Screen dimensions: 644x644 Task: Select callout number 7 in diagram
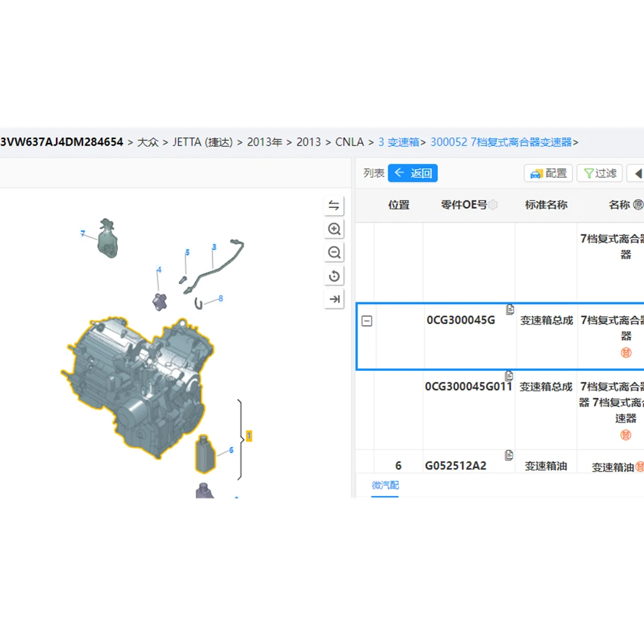(x=82, y=233)
